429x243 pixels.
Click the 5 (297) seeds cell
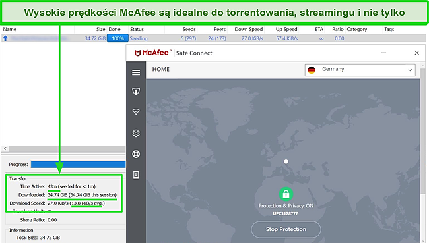tap(188, 38)
